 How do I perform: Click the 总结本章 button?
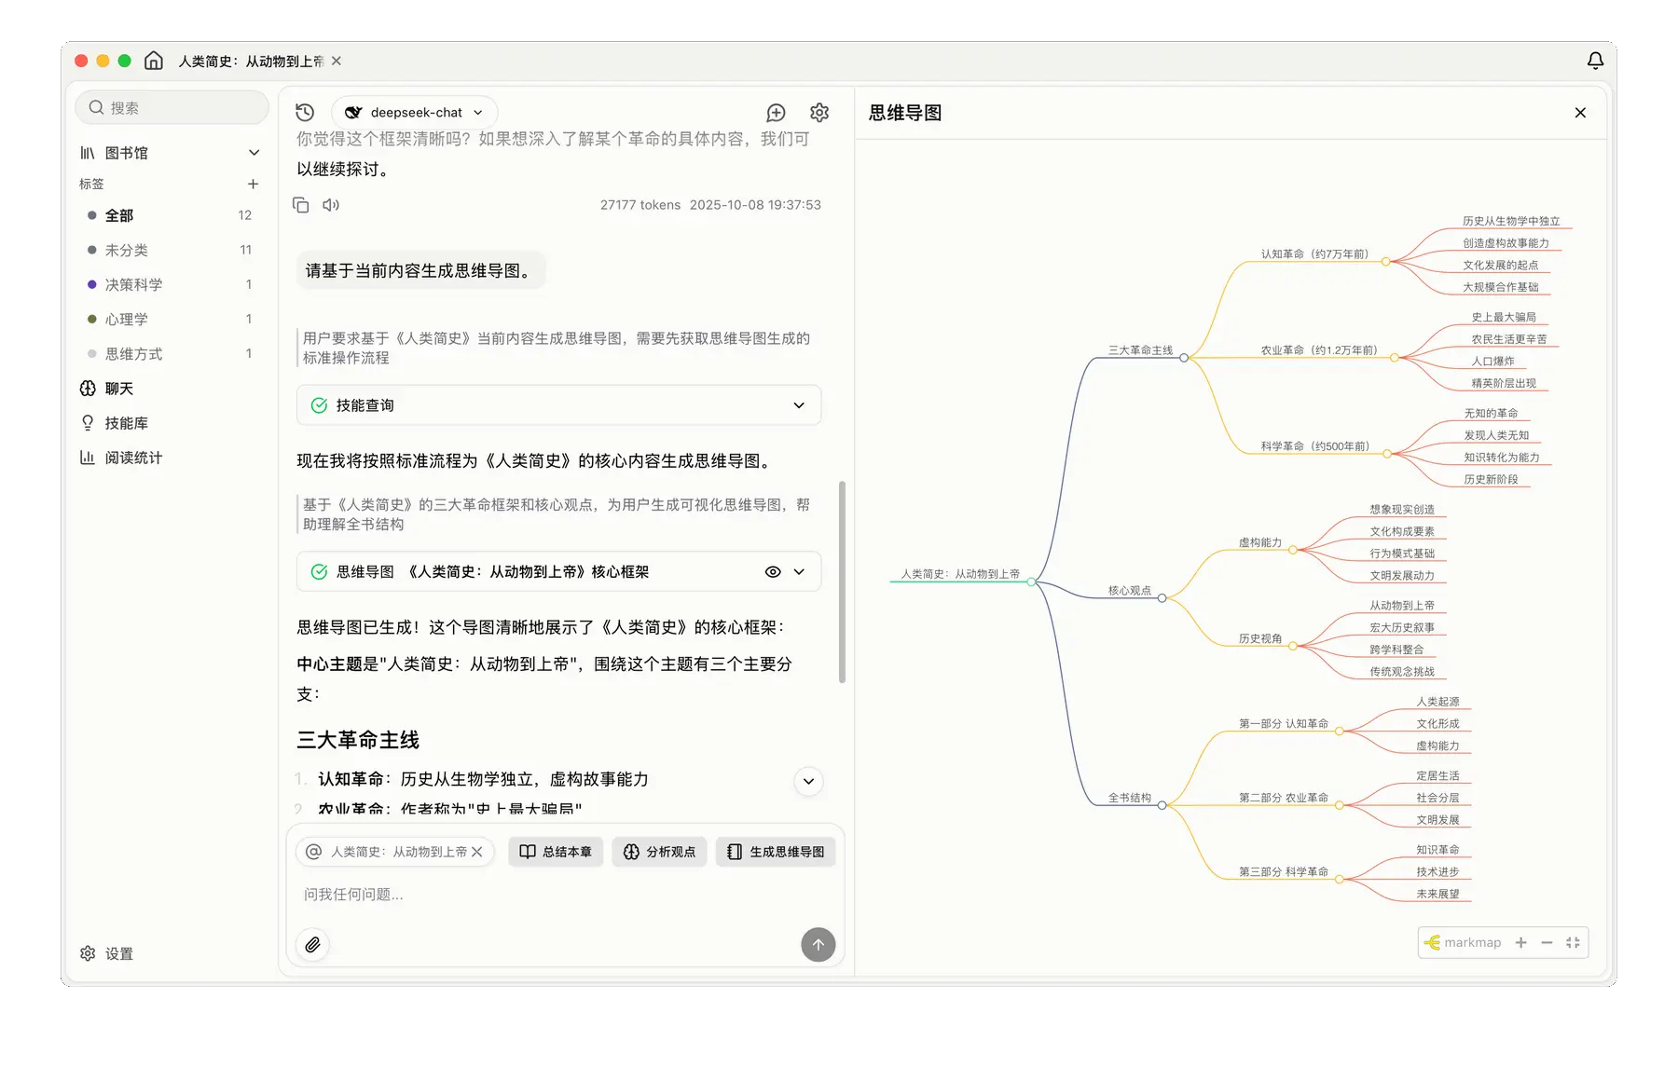pyautogui.click(x=556, y=852)
